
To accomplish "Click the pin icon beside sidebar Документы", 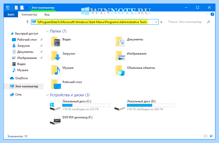I will [x=41, y=52].
